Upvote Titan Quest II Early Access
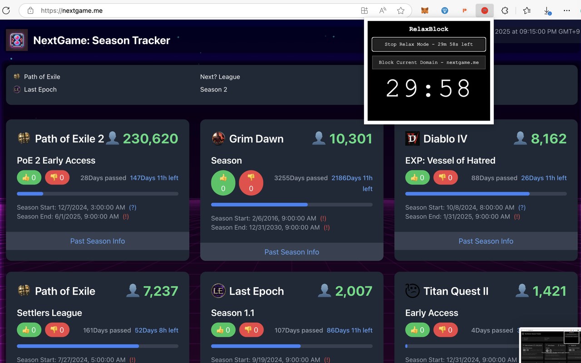Viewport: 581px width, 363px height. pyautogui.click(x=418, y=330)
